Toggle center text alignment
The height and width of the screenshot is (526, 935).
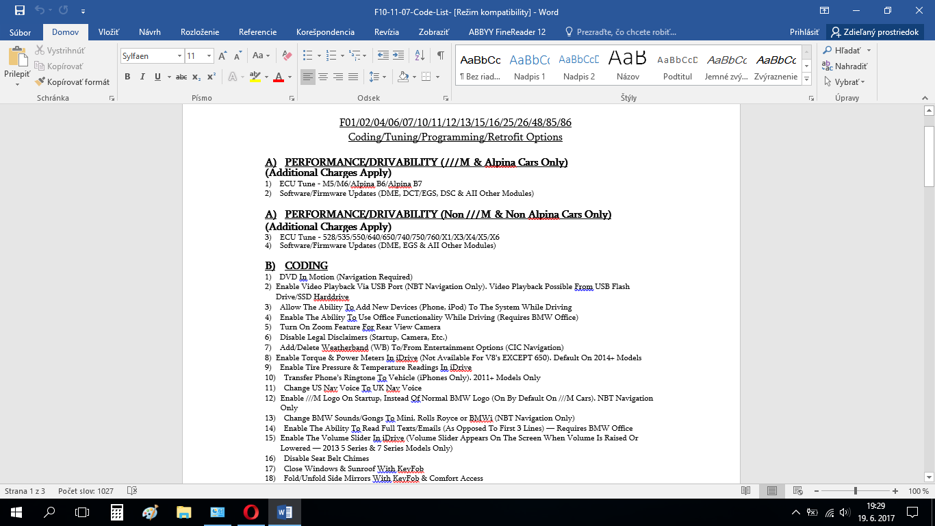point(323,77)
